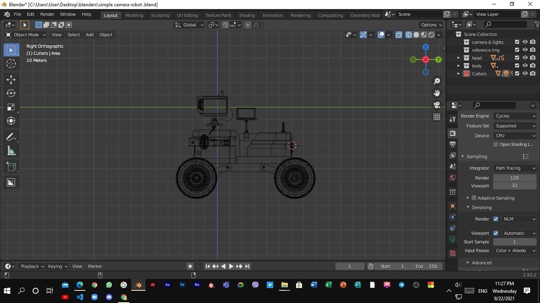Open Microsoft Word from taskbar
Viewport: 540px width, 303px height.
pos(314,285)
